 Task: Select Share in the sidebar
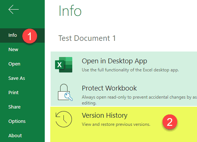[x=14, y=107]
